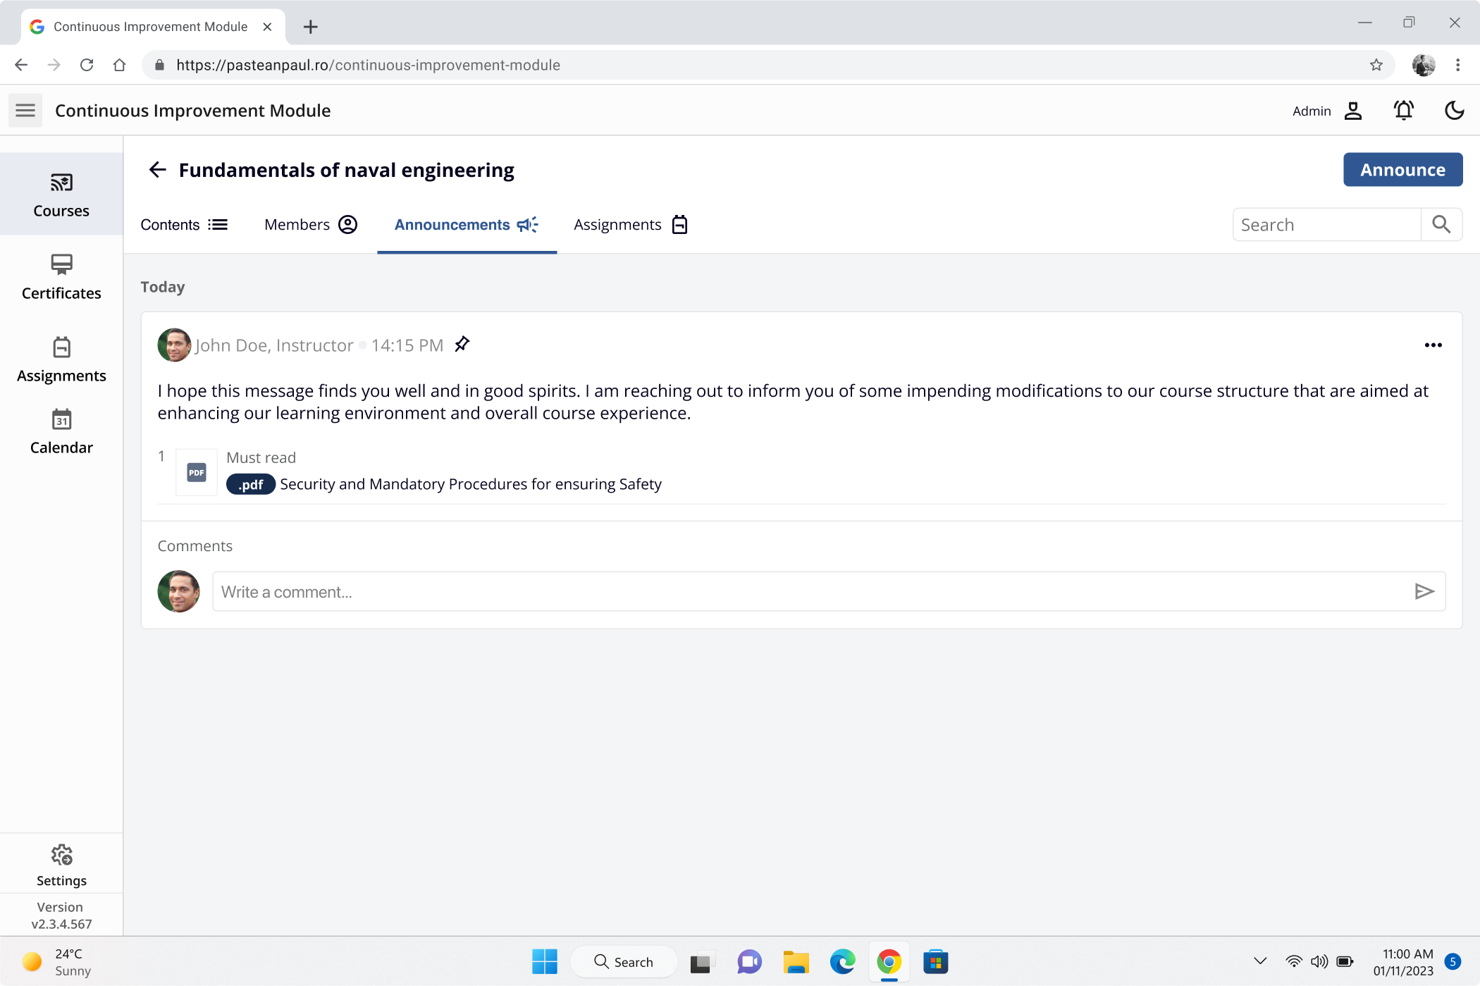Expand the system tray hidden icons chevron
Viewport: 1480px width, 986px height.
(1260, 961)
